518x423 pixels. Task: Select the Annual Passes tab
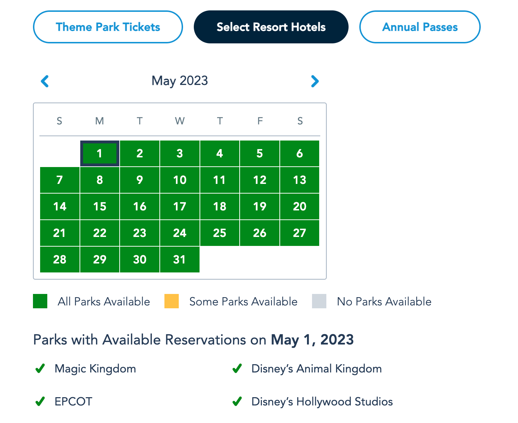pos(420,27)
